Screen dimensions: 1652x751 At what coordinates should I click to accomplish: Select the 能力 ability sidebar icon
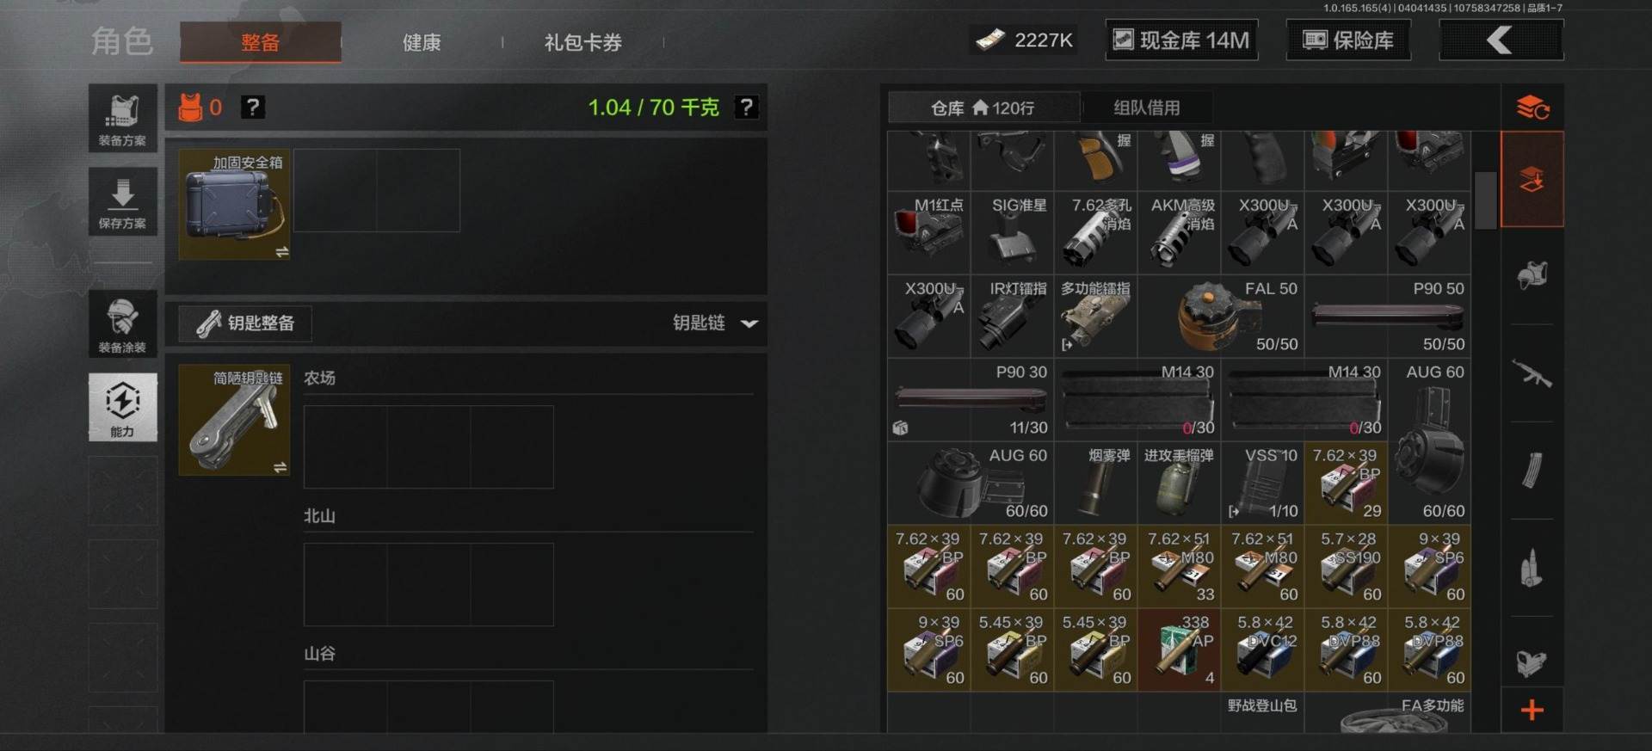pos(122,407)
